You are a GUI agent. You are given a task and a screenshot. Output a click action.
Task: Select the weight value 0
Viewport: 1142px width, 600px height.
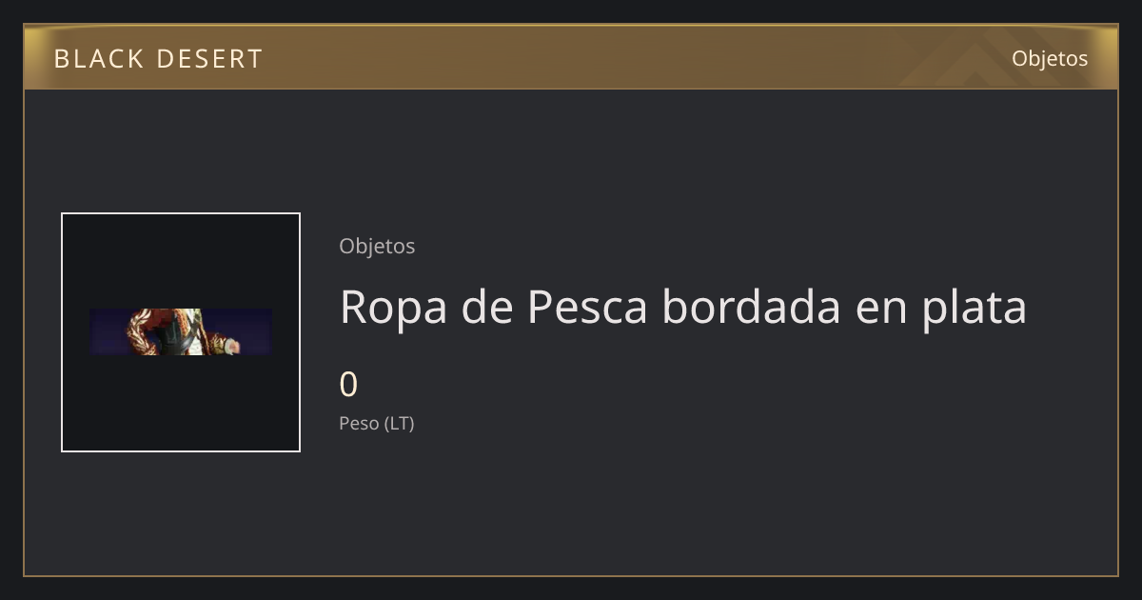[348, 385]
